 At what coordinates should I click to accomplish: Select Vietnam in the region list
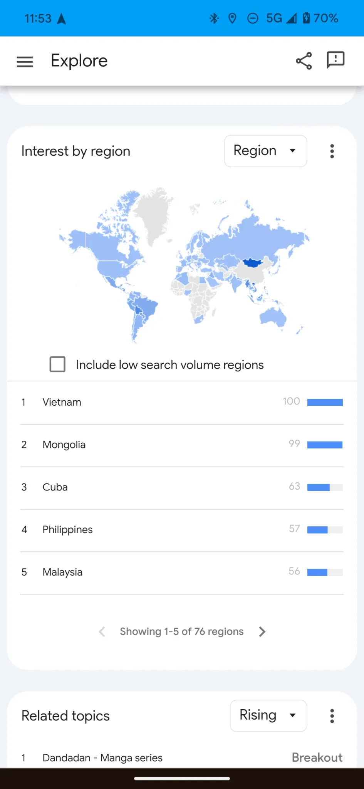click(x=182, y=403)
